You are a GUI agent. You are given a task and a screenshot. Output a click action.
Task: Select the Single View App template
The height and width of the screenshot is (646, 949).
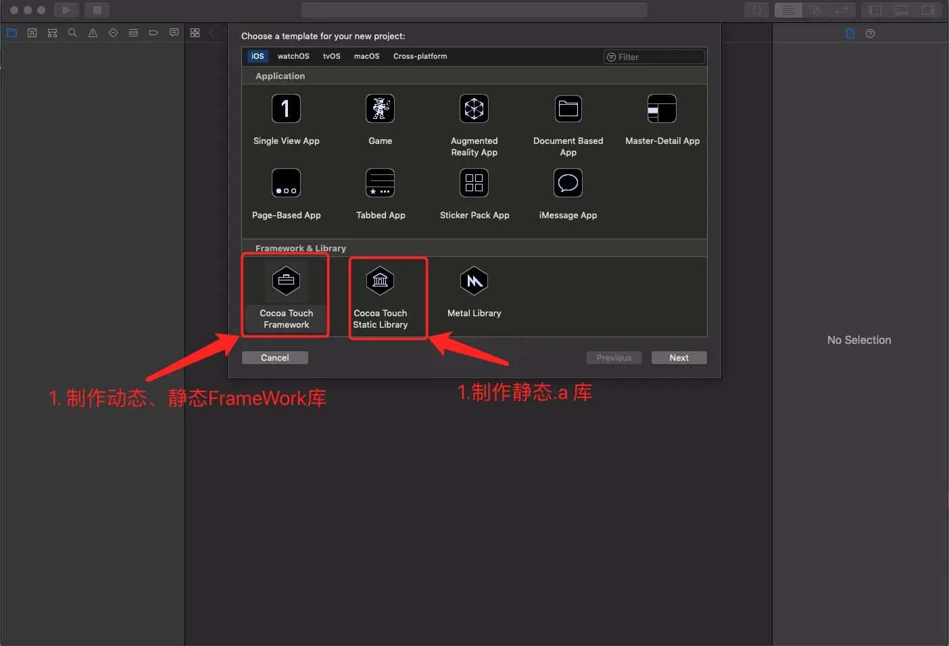pyautogui.click(x=286, y=120)
